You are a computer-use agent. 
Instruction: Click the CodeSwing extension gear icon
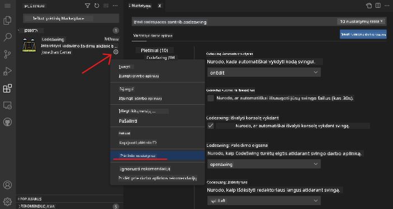pyautogui.click(x=115, y=52)
